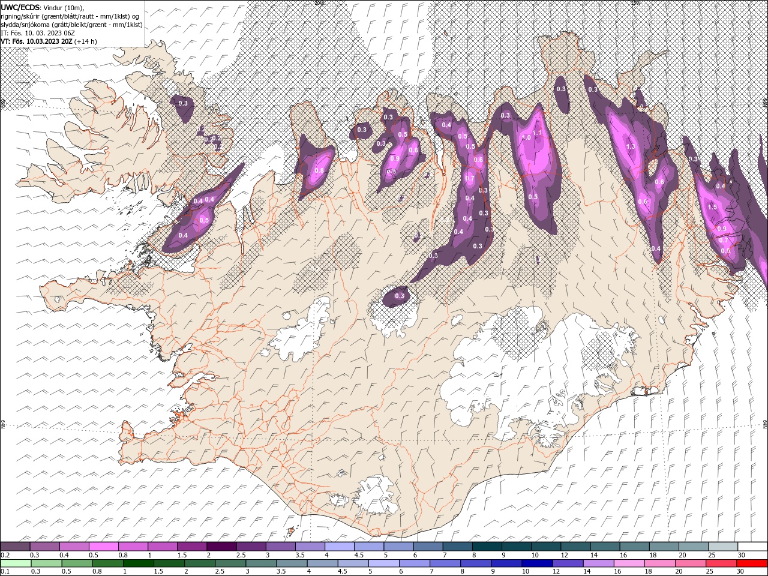Screen dimensions: 768x576
Task: Click the 1.5 precipitation value on the map
Action: tap(713, 207)
